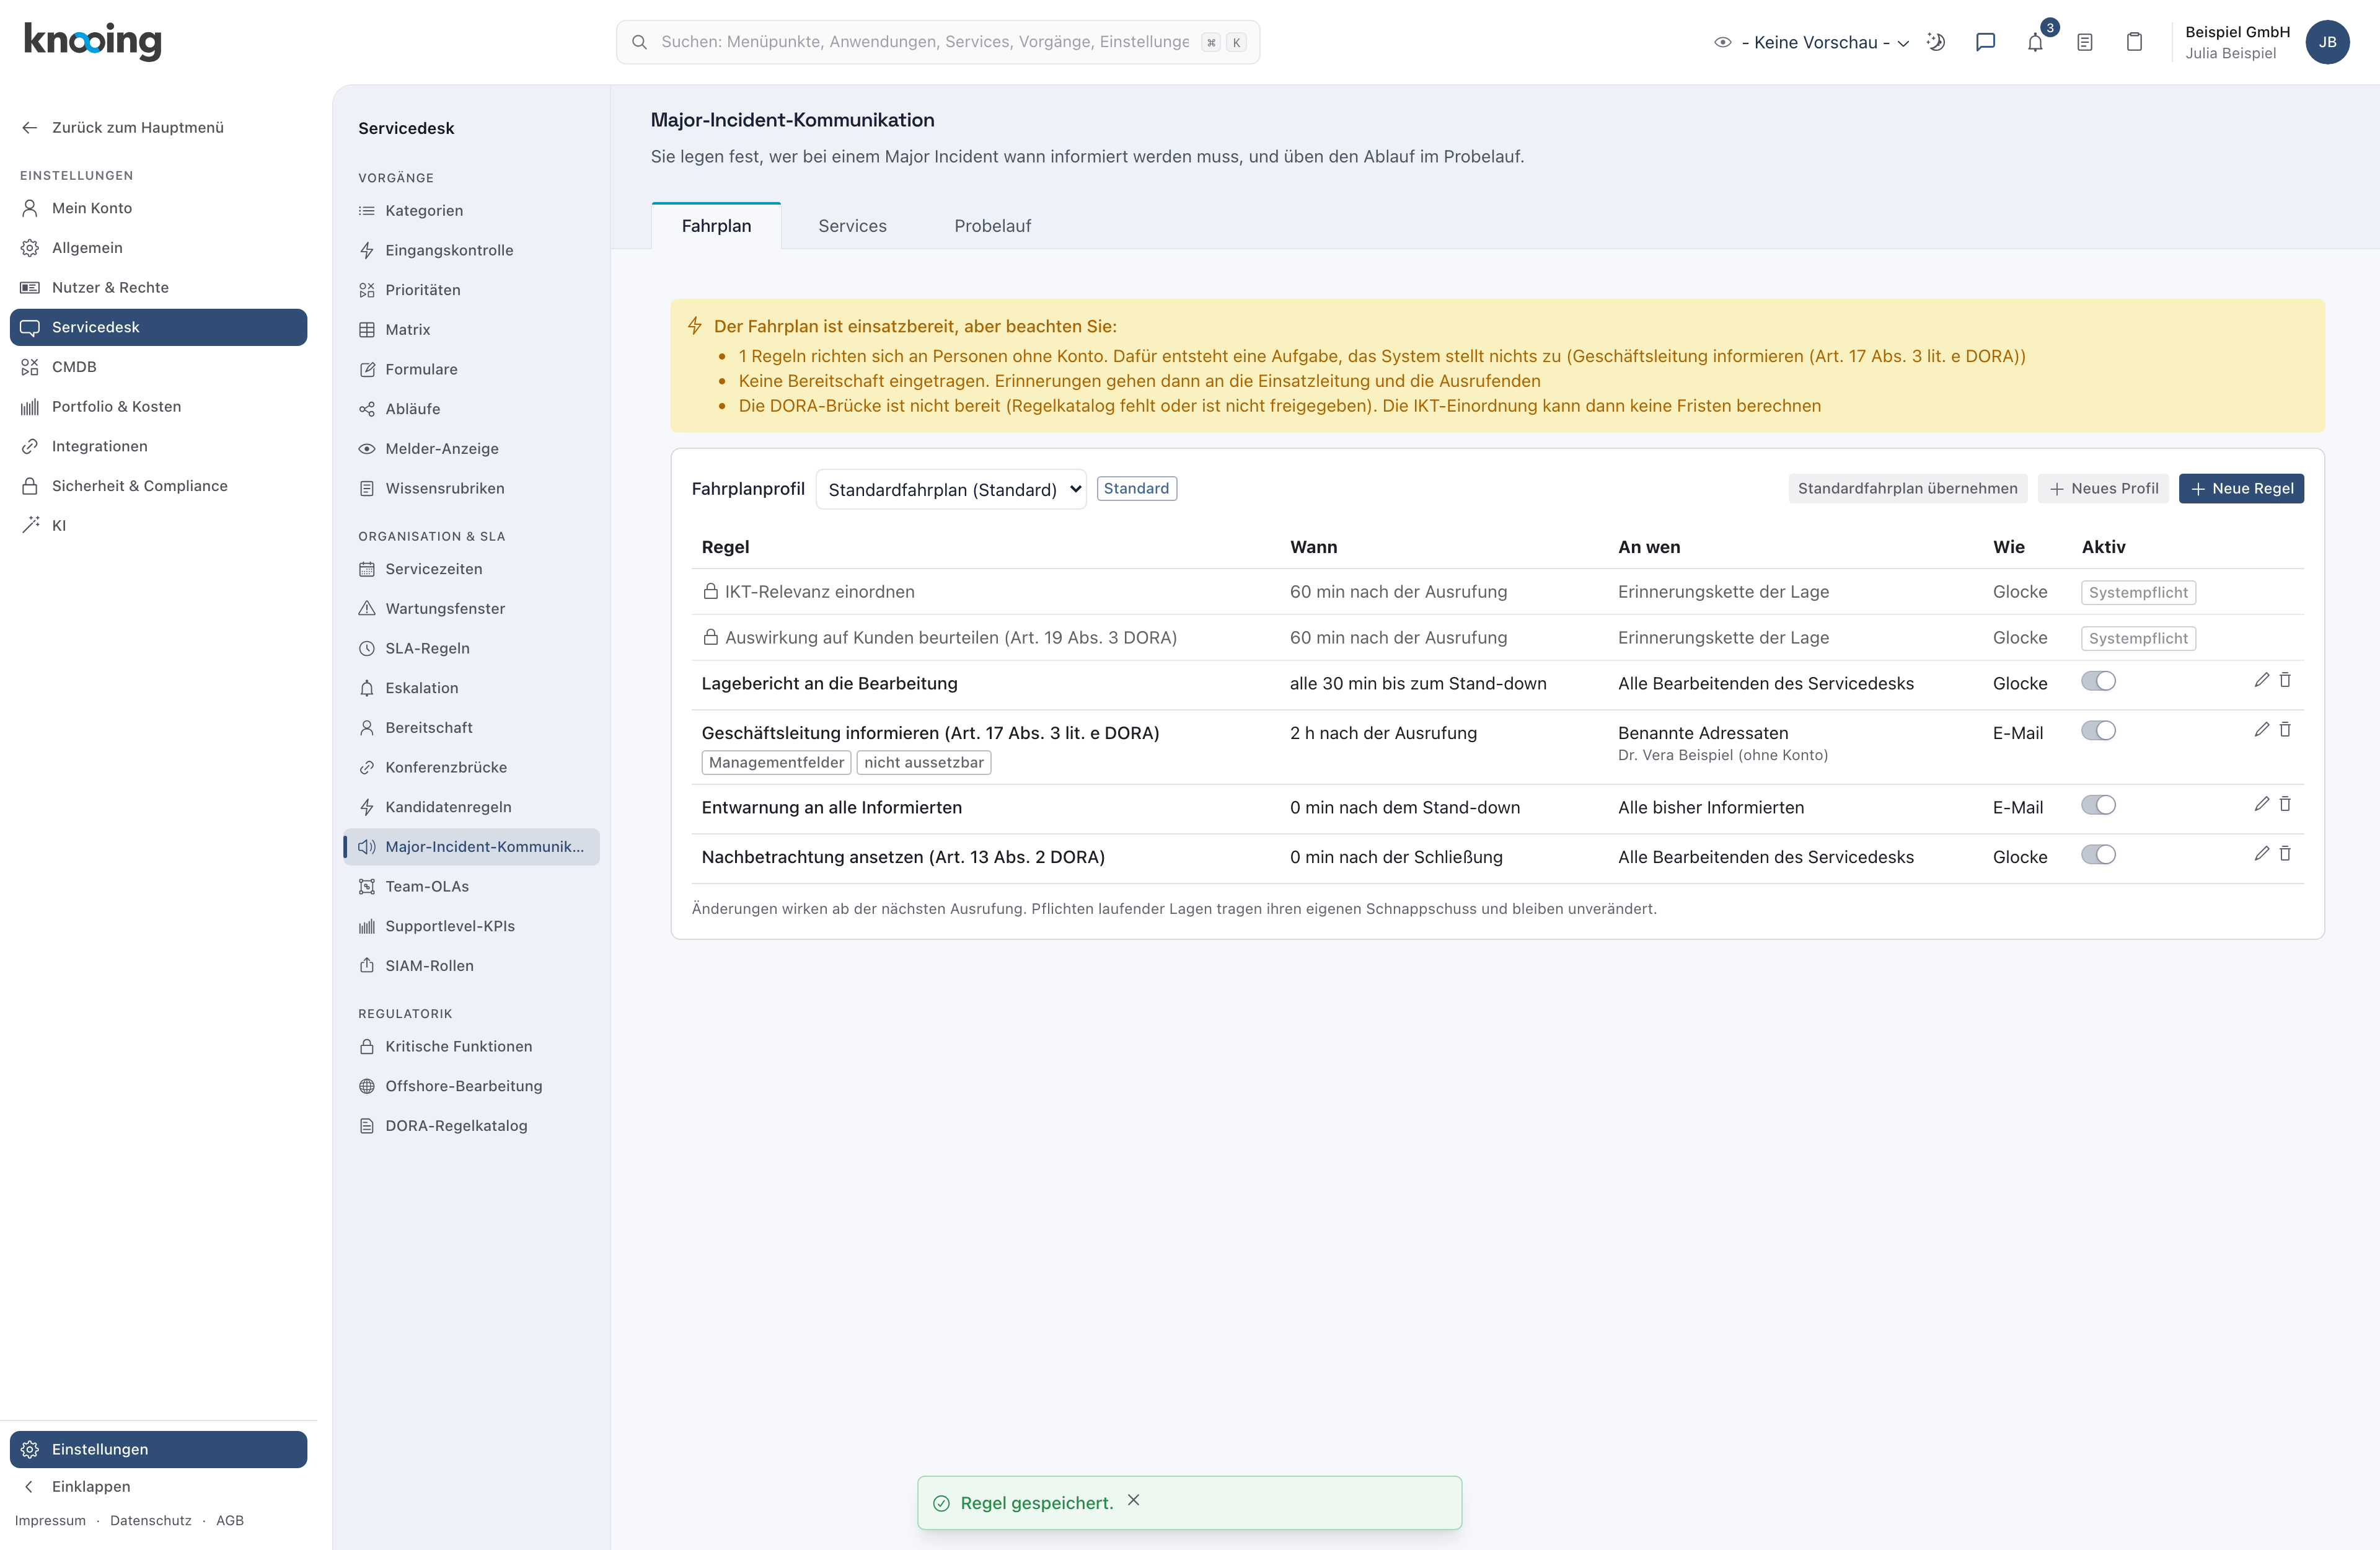
Task: Click the knooing logo
Action: pos(92,41)
